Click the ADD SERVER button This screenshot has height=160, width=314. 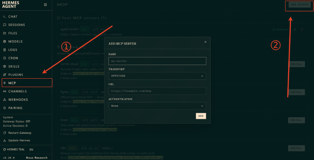299,5
